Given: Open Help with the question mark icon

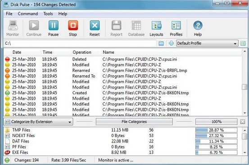Looking at the screenshot, I should click(198, 25).
